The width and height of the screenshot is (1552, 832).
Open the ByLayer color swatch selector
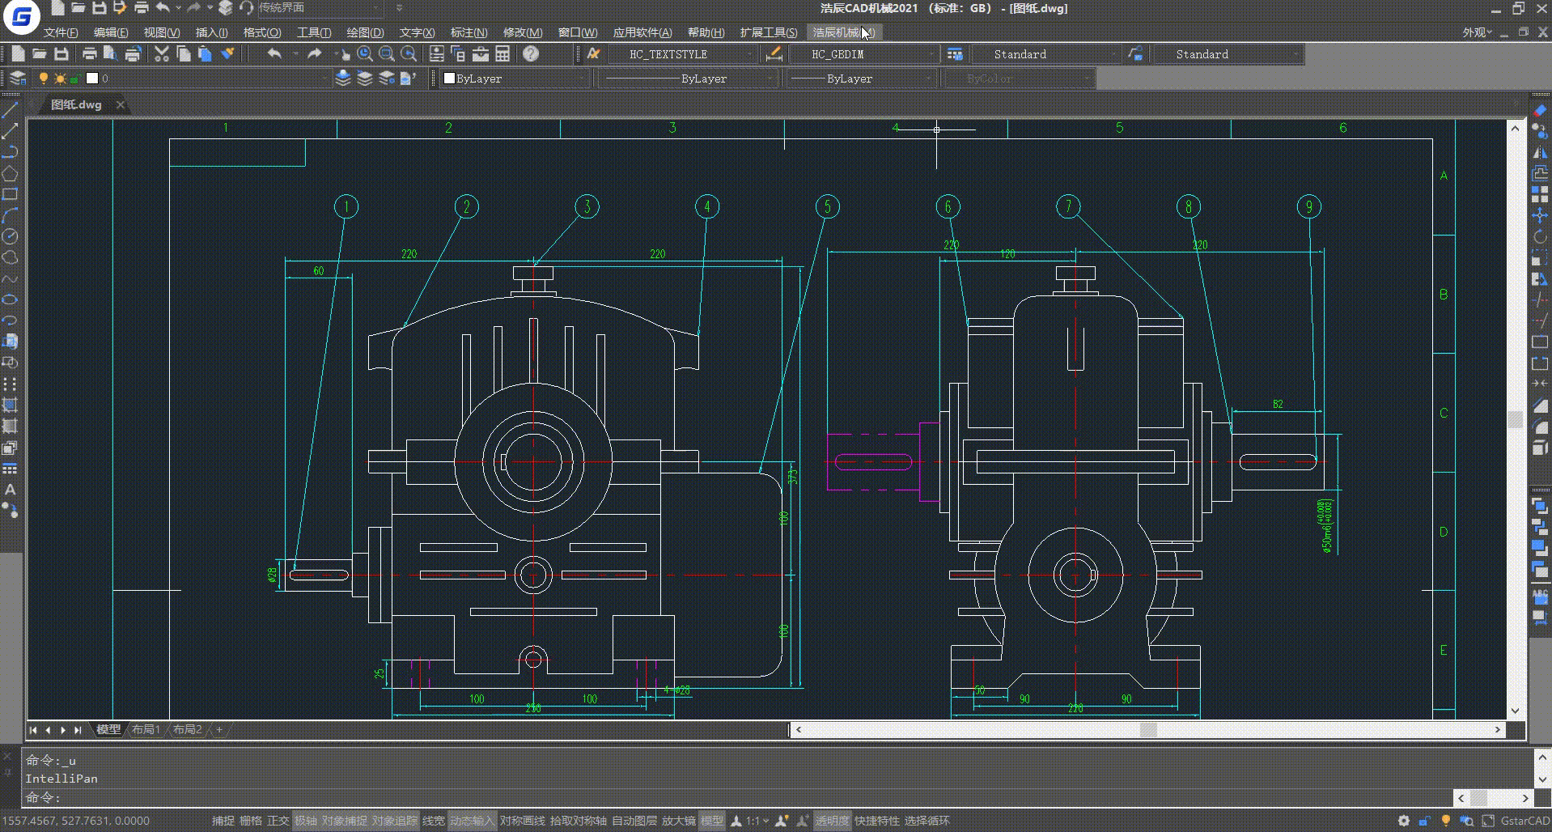pyautogui.click(x=514, y=79)
